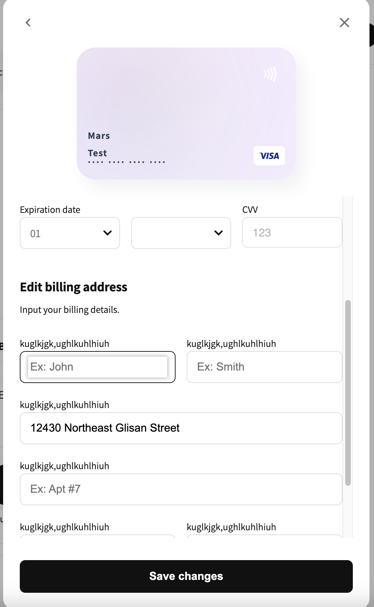This screenshot has width=374, height=607.
Task: Focus the CVV input field
Action: 292,232
